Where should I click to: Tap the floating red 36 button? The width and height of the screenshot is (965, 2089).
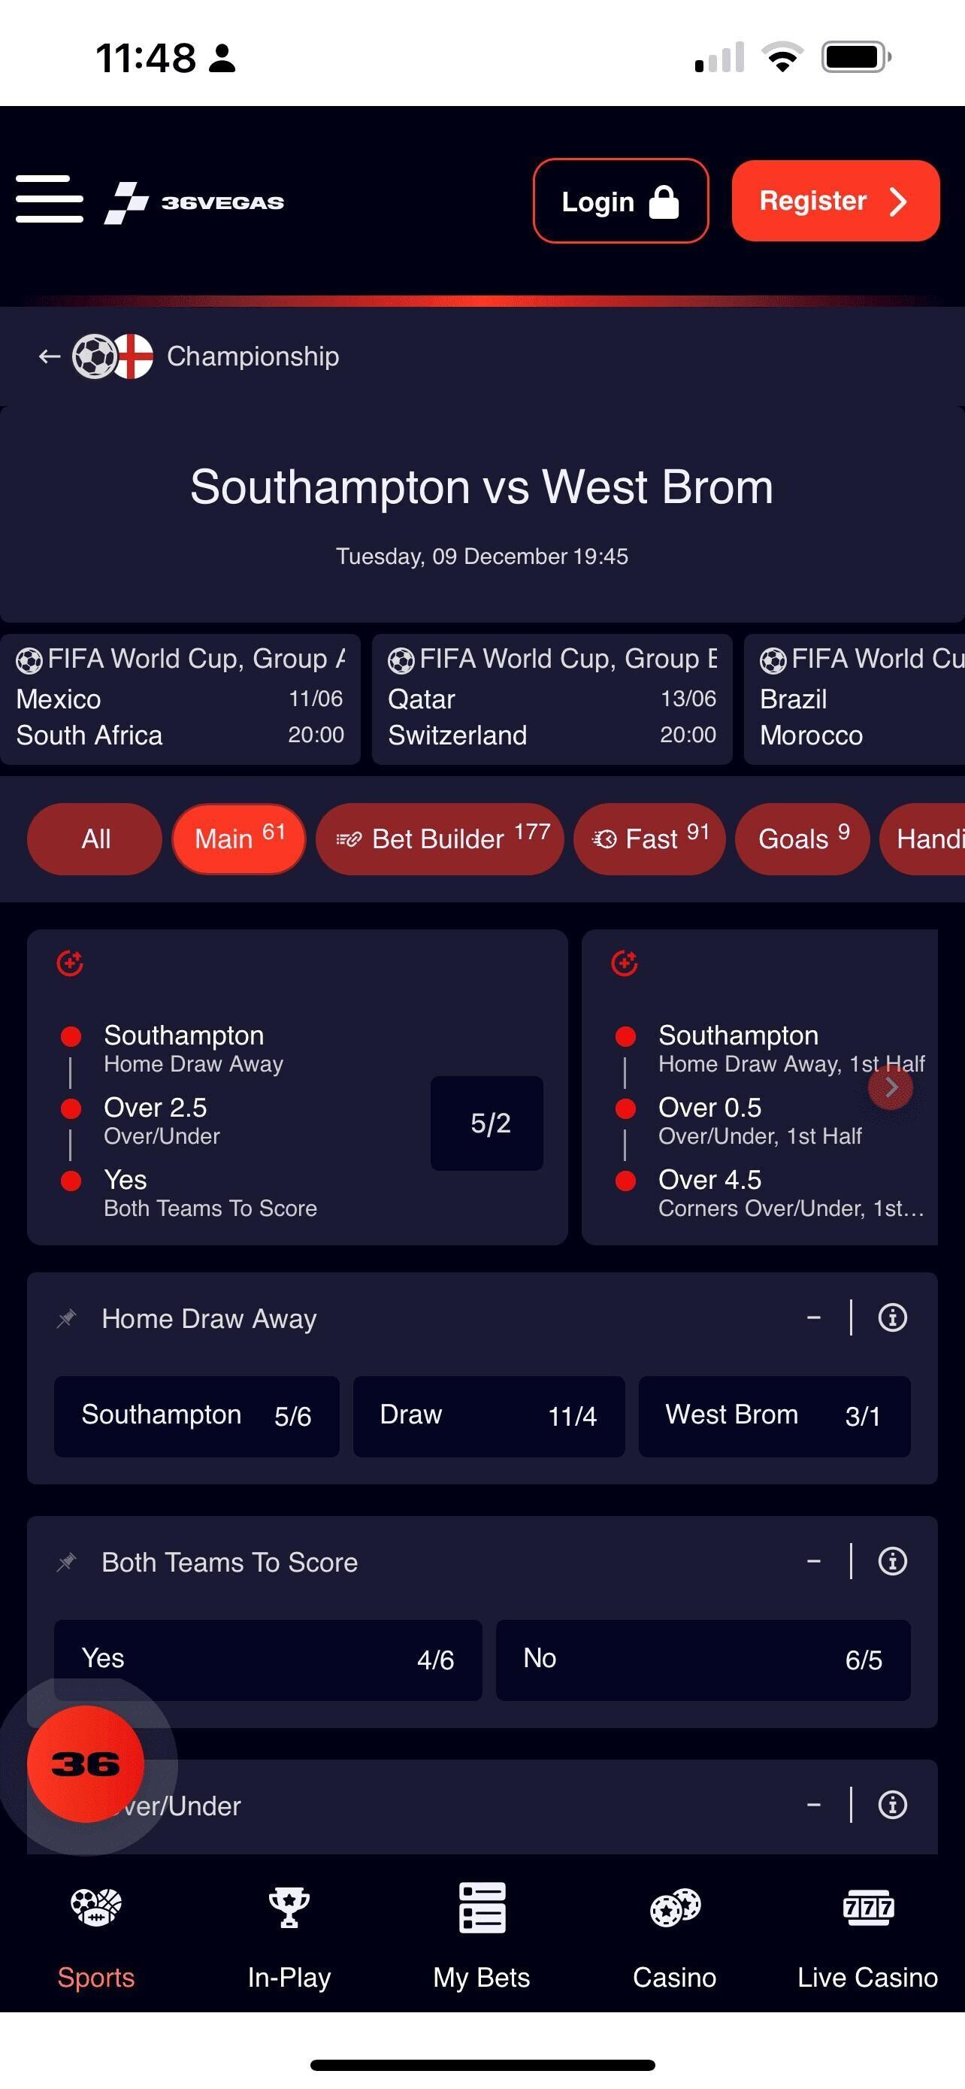(86, 1764)
